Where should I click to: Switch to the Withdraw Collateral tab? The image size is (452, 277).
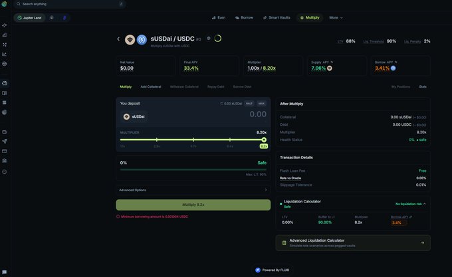184,87
